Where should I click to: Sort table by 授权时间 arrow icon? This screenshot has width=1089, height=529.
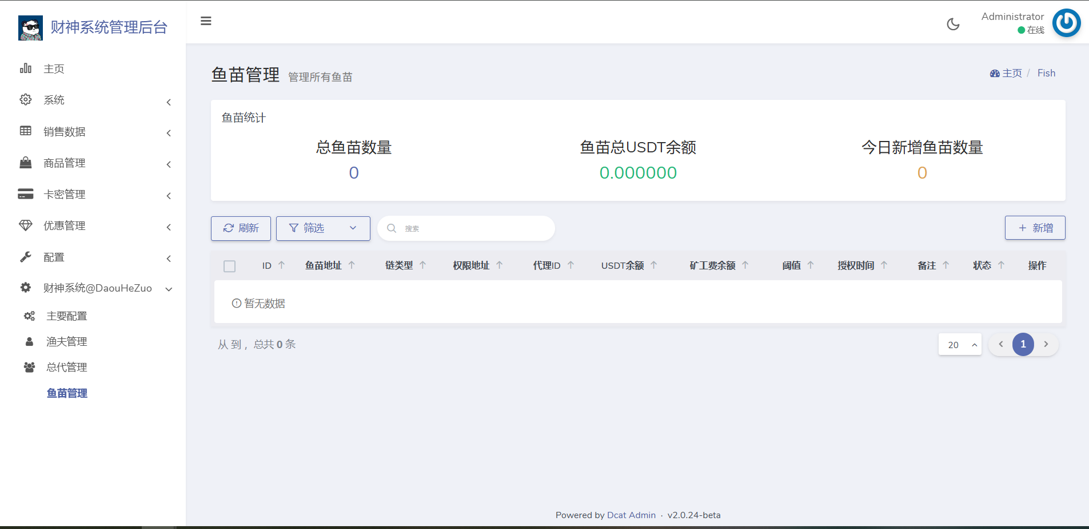pyautogui.click(x=884, y=265)
